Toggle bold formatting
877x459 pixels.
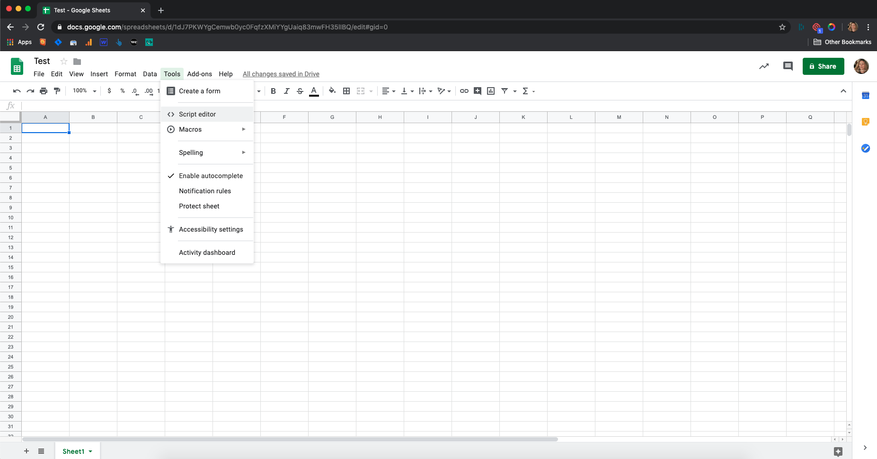point(273,91)
